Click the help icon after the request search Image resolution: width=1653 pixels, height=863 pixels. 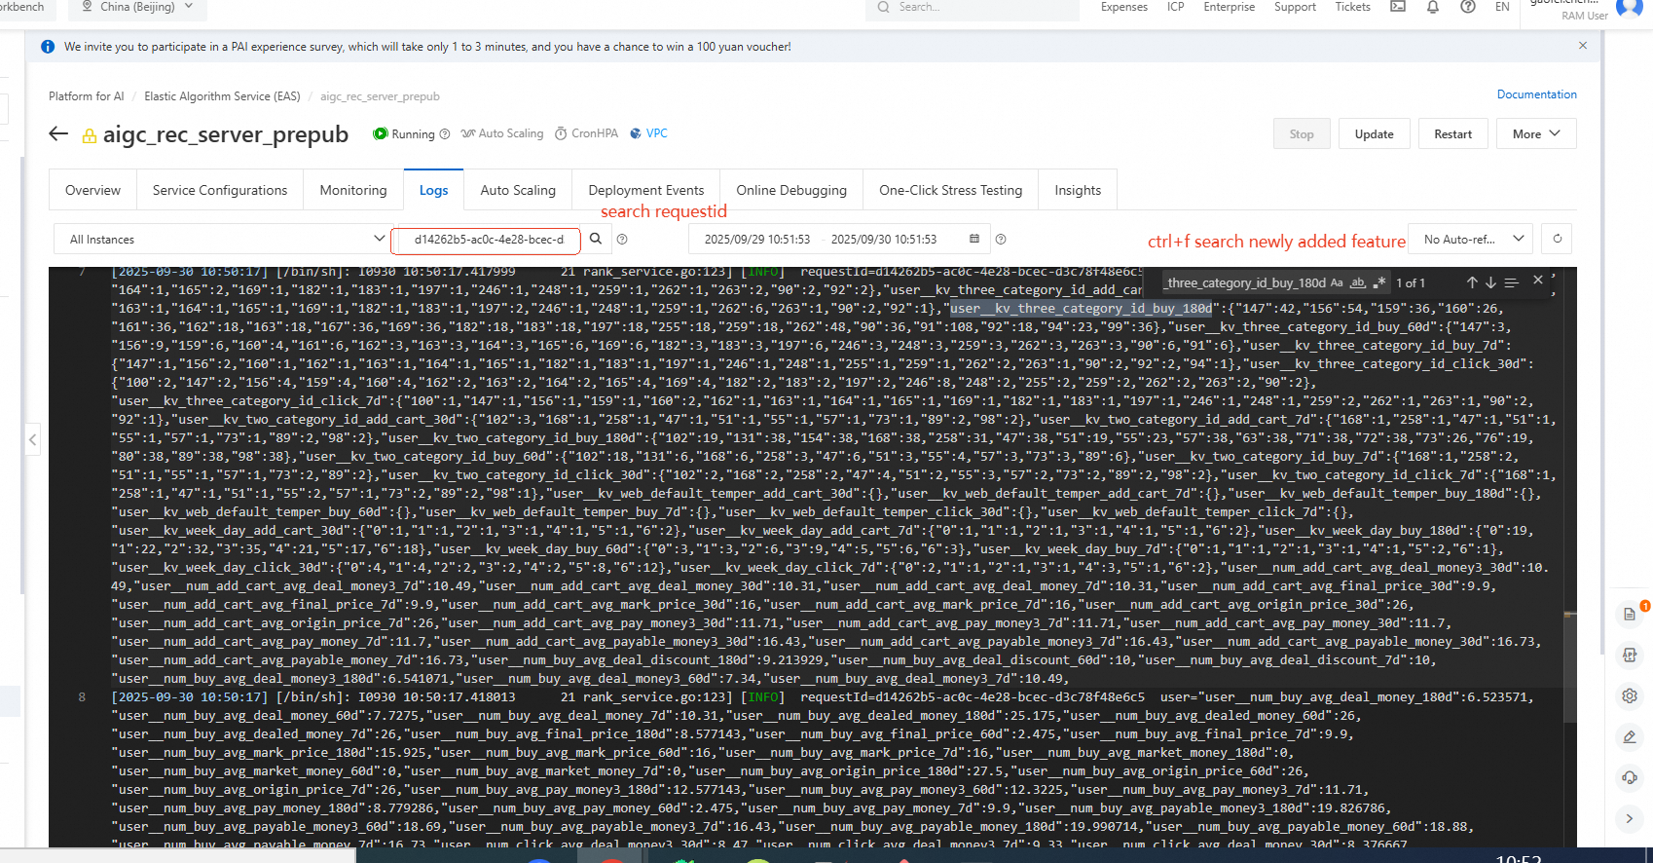click(622, 240)
